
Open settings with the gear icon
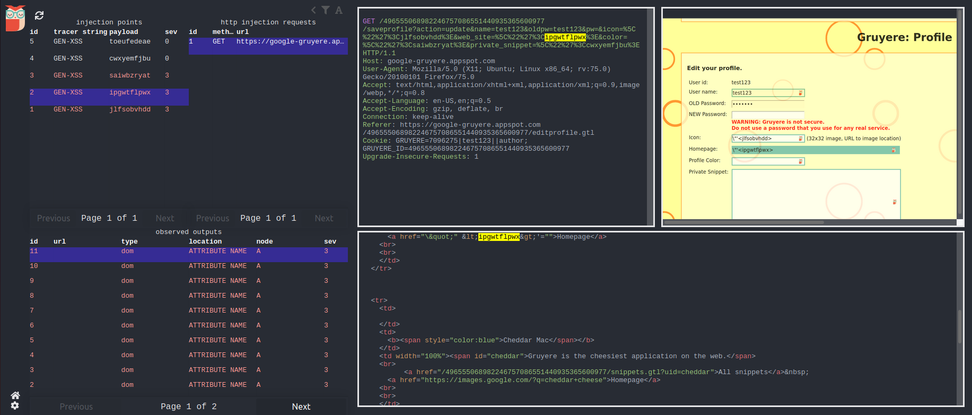pyautogui.click(x=15, y=405)
